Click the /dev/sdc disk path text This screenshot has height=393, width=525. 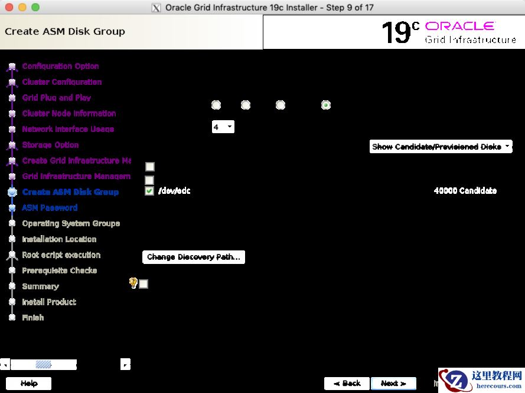tap(174, 191)
